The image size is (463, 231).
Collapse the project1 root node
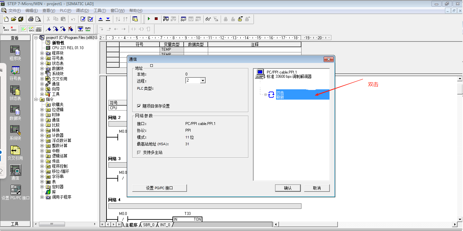tap(36, 38)
